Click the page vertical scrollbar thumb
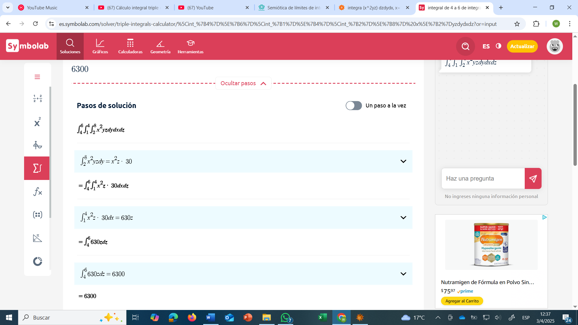Screen dimensions: 578x325 tap(575, 125)
